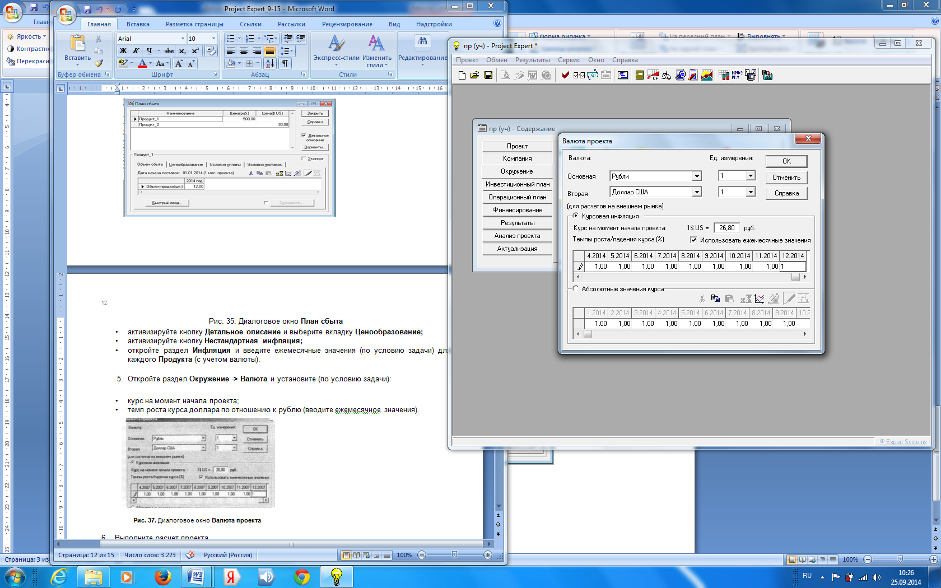Click Справка button in the currency dialog

pos(786,193)
